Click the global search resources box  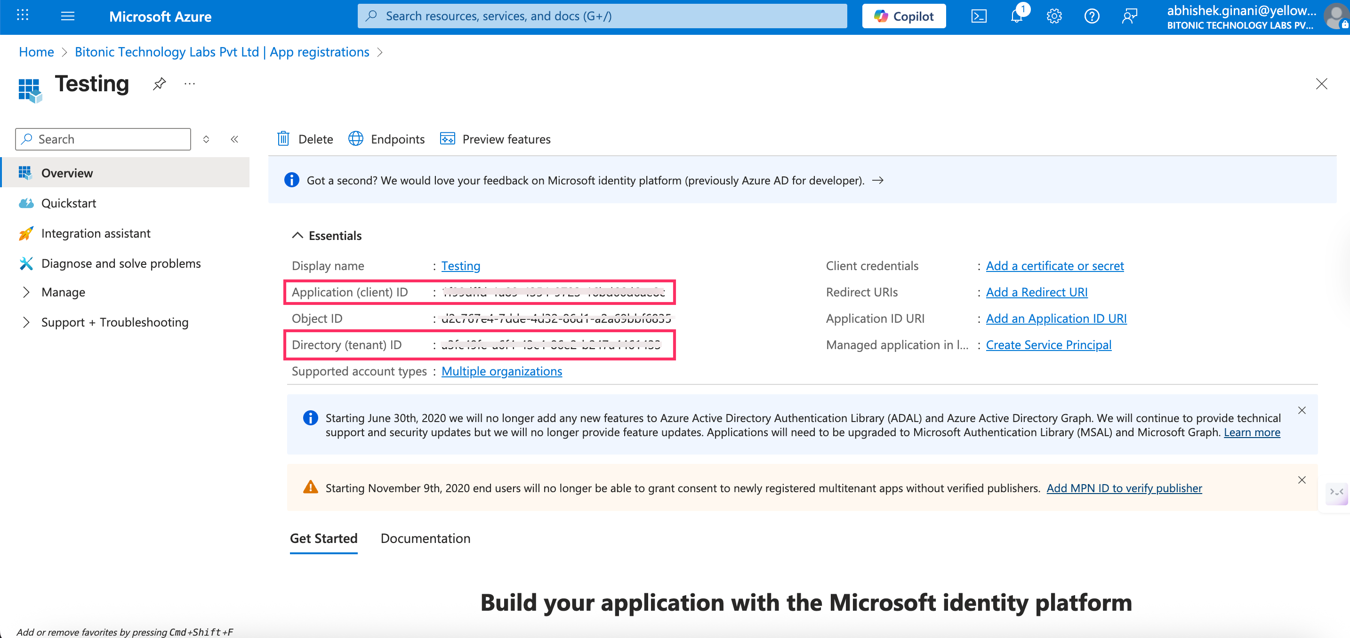(602, 16)
